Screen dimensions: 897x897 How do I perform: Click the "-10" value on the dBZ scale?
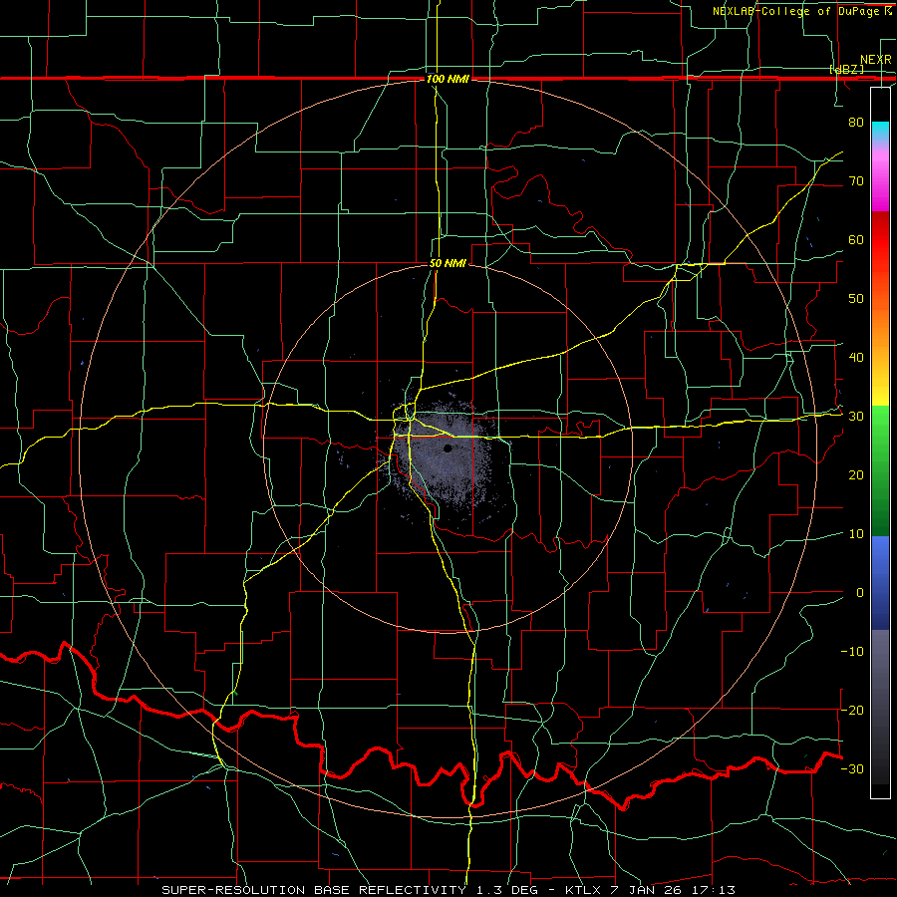pyautogui.click(x=852, y=652)
